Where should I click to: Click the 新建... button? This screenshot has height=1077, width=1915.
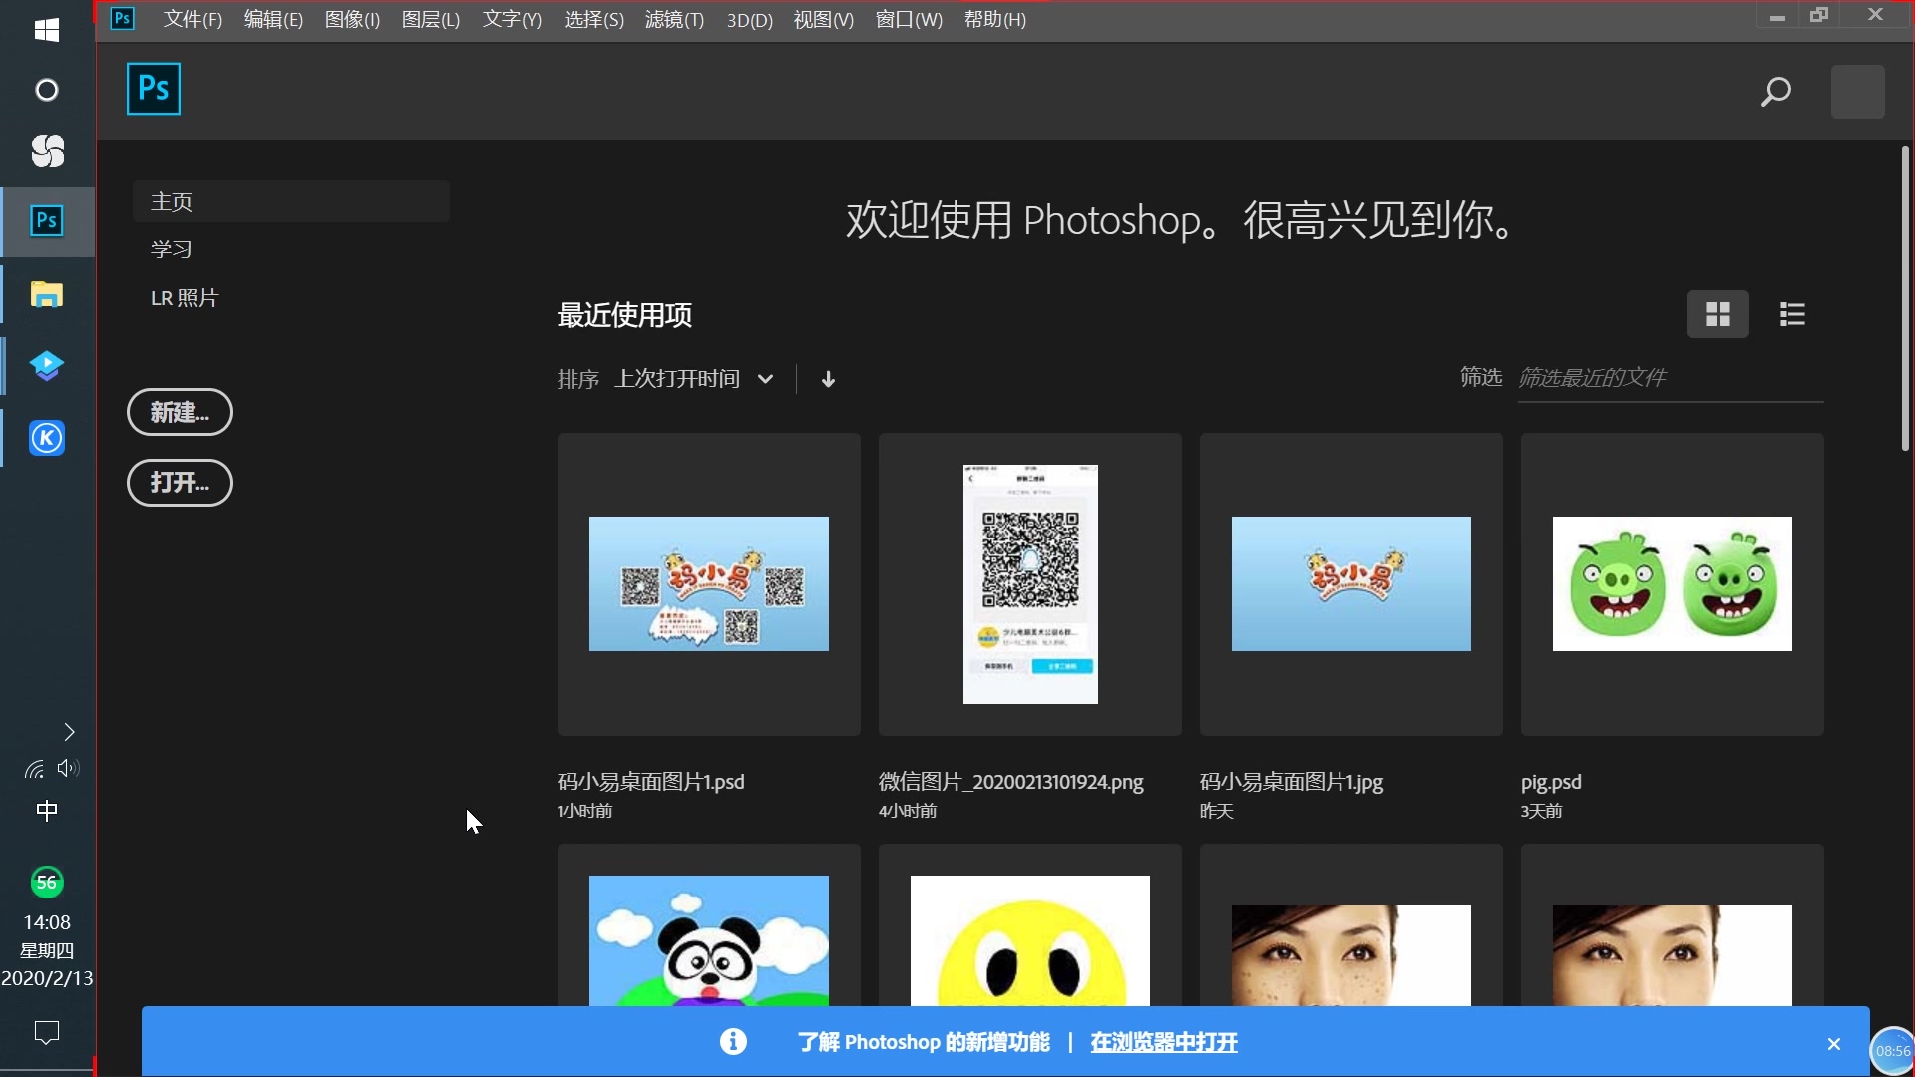click(180, 412)
